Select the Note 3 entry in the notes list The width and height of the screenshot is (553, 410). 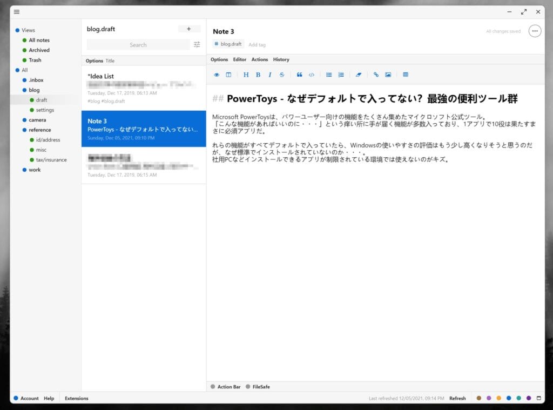[144, 129]
